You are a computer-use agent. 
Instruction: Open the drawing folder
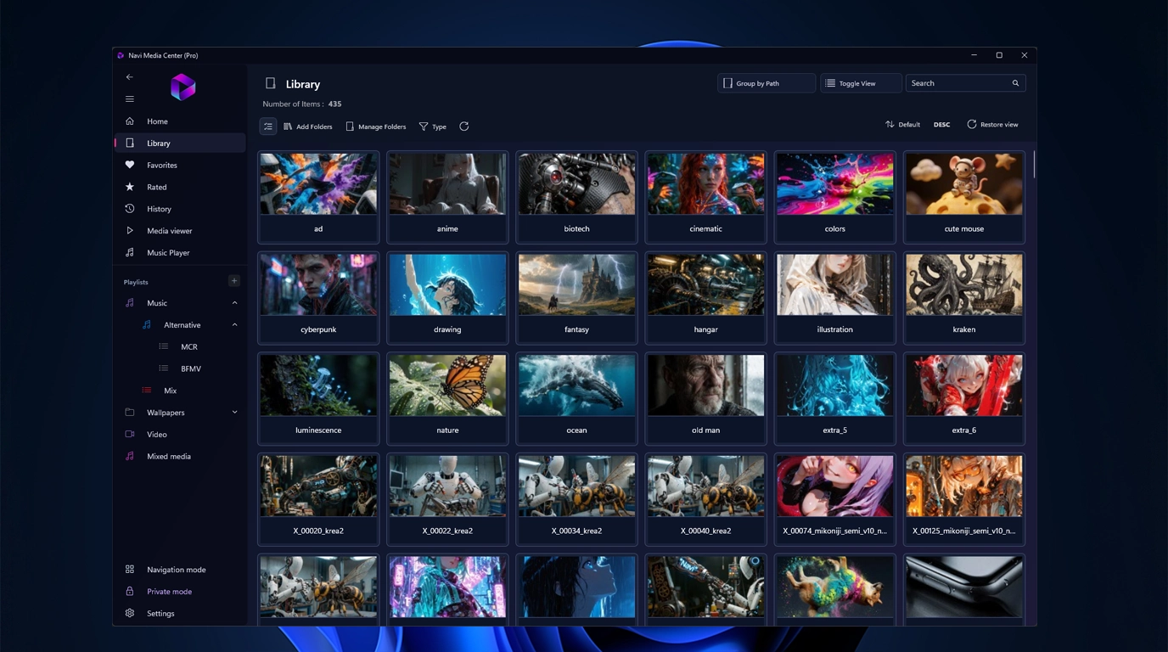(x=447, y=298)
